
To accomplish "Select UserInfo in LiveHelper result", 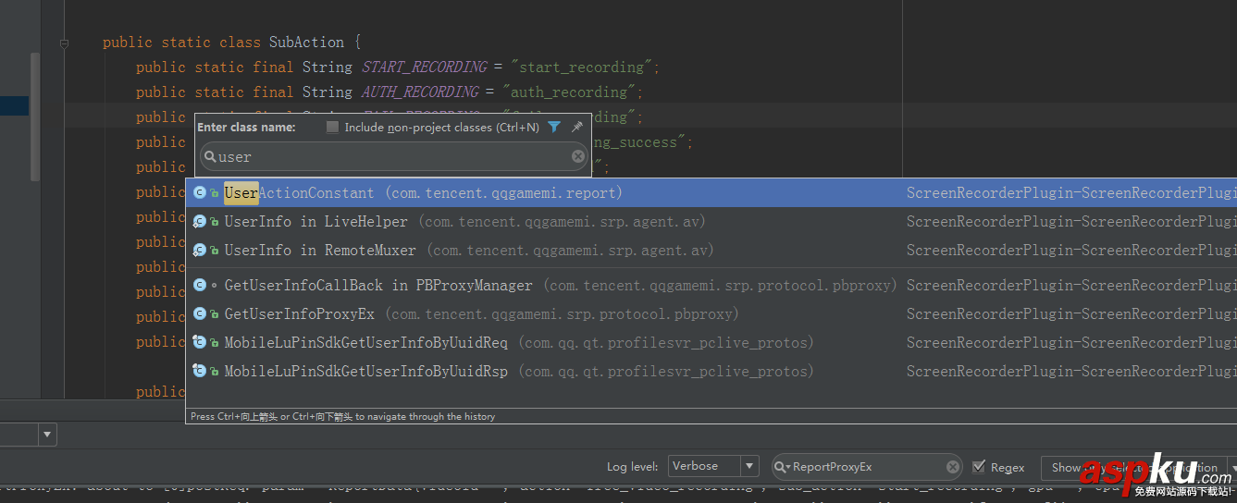I will coord(315,222).
